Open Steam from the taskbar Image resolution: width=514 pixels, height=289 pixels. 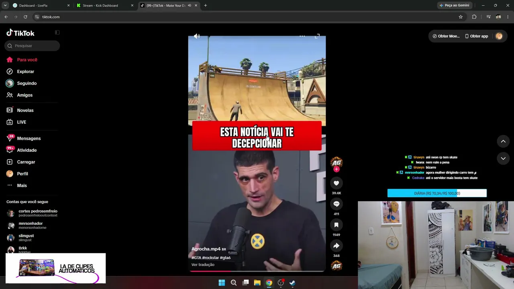(292, 283)
